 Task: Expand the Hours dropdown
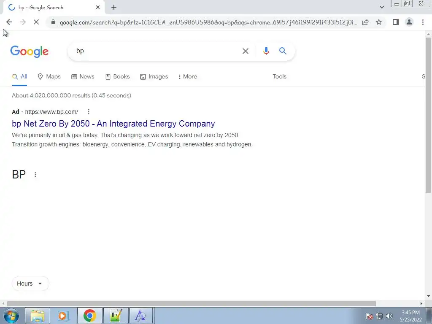30,283
